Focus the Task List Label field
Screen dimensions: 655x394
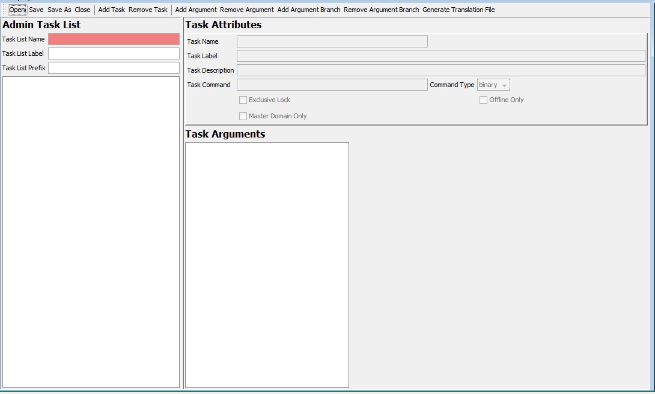114,53
